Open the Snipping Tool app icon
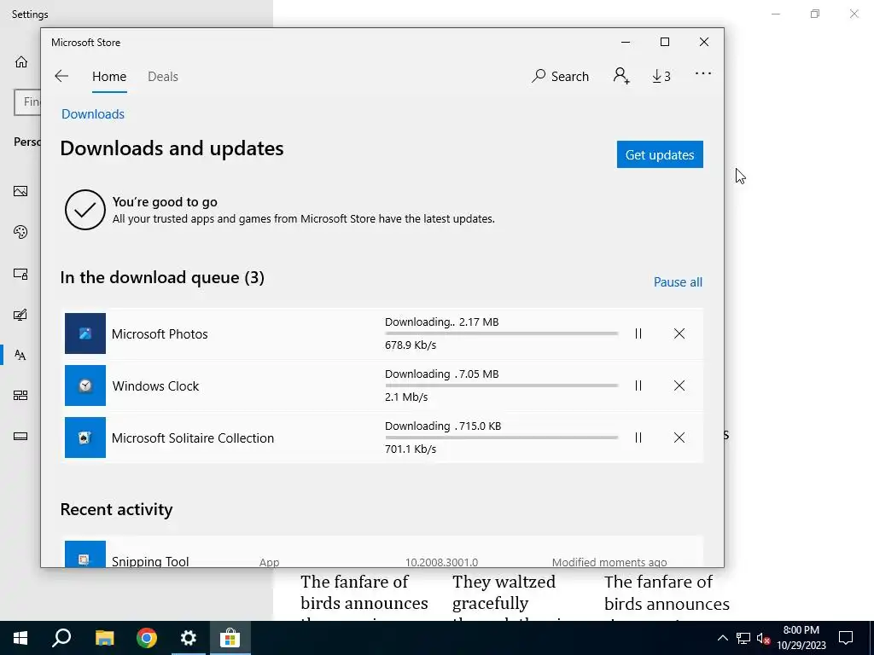874x655 pixels. pos(84,554)
